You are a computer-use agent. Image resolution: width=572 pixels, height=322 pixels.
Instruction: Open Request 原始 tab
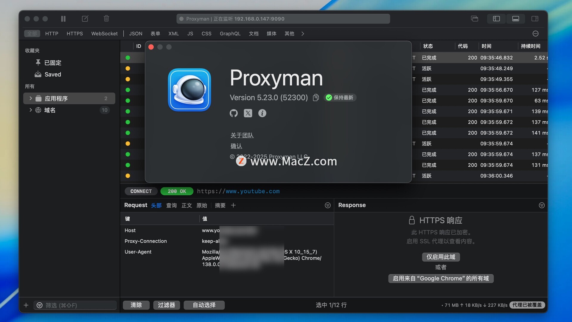tap(202, 205)
